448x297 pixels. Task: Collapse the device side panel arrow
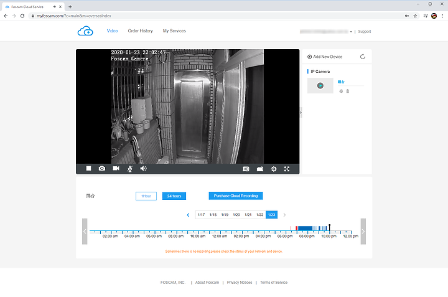301,113
